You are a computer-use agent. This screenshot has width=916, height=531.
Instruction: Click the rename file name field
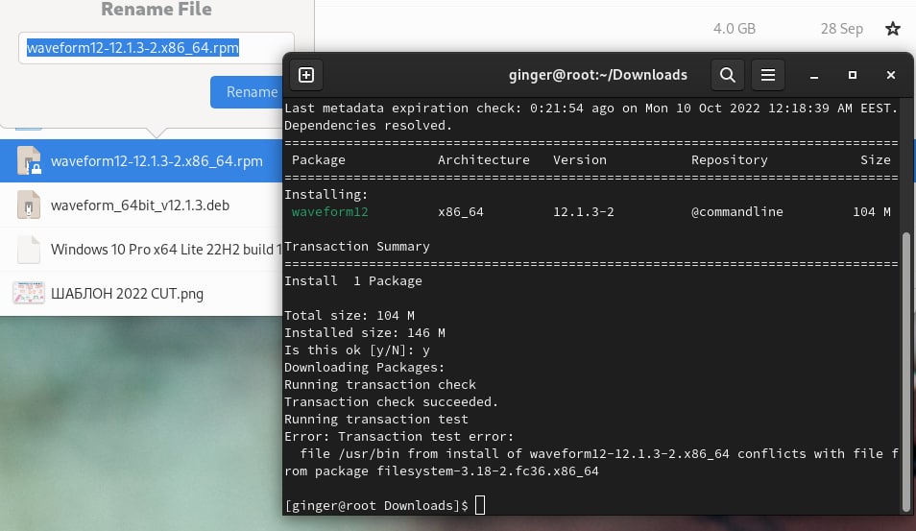pyautogui.click(x=156, y=48)
